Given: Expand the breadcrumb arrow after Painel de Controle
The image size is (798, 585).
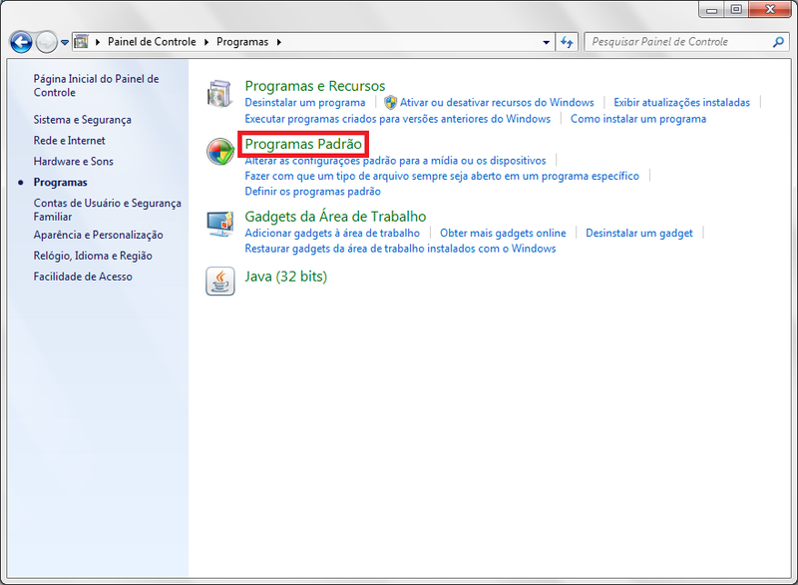Looking at the screenshot, I should click(x=207, y=42).
